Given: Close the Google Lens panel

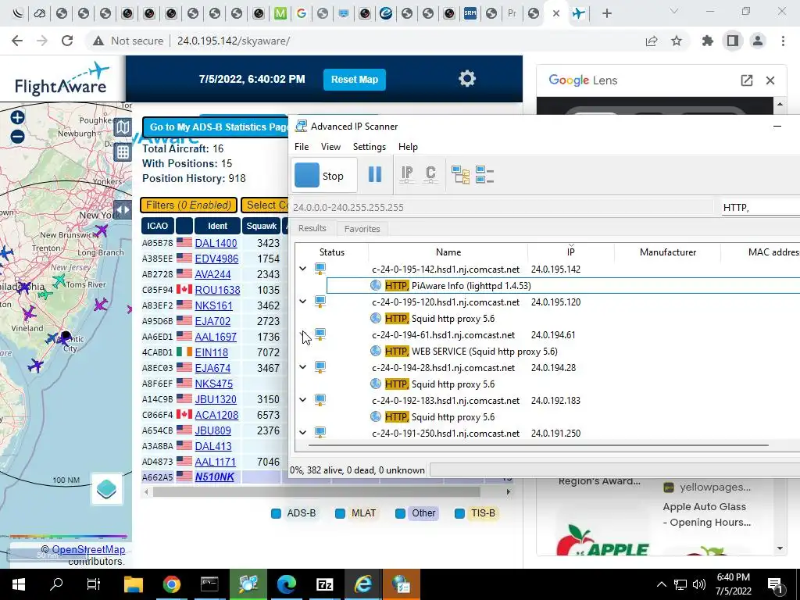Looking at the screenshot, I should 770,80.
